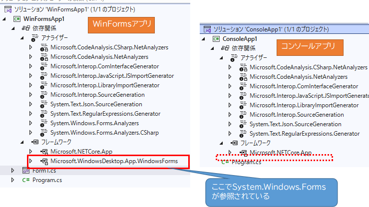Click ConsoleApp1's Microsoft.Interop.SourceGeneration analyzer icon
This screenshot has width=369, height=207.
click(243, 115)
